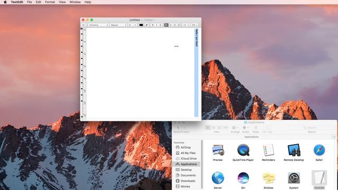Select the Reminders app icon
Screen dimensions: 338x190
268,150
